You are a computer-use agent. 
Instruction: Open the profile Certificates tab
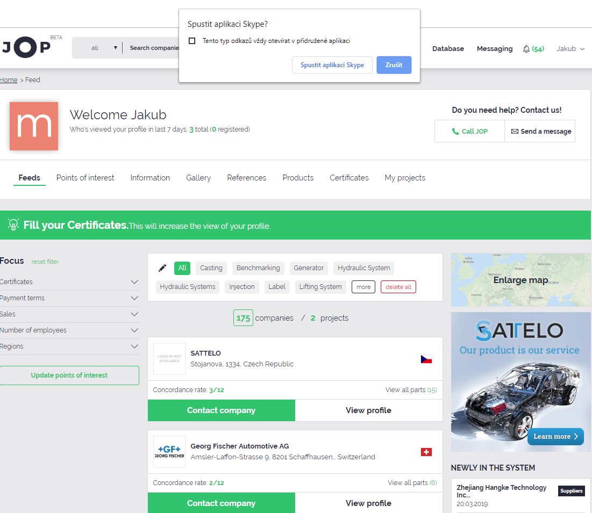tap(349, 178)
